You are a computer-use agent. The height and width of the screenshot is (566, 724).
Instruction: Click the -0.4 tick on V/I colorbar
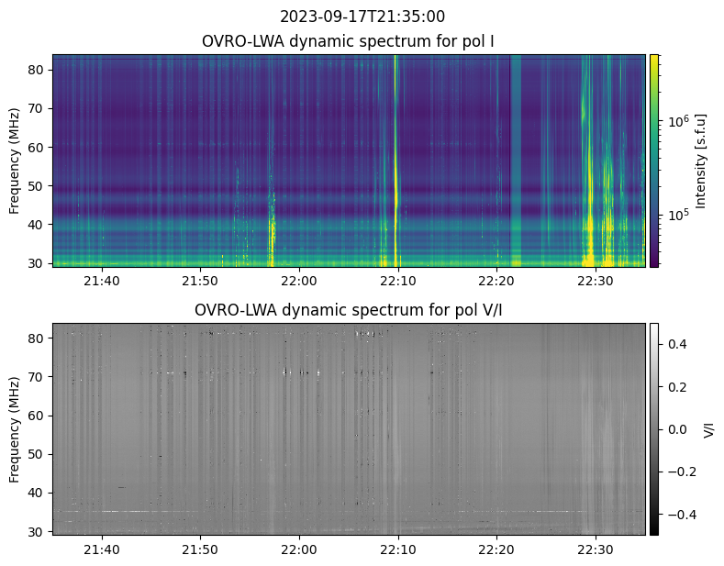[676, 514]
